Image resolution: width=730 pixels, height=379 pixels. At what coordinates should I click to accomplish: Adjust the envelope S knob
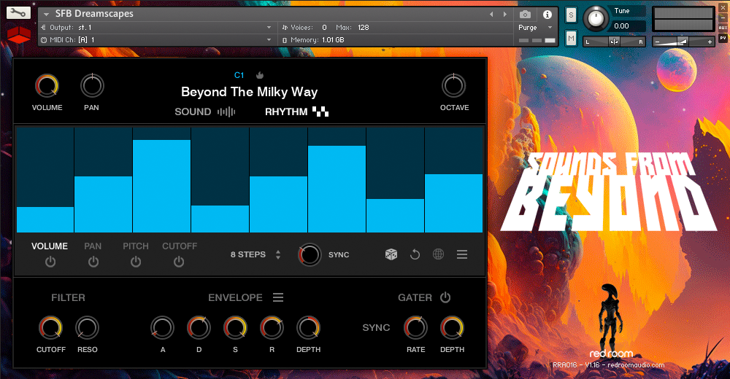235,327
